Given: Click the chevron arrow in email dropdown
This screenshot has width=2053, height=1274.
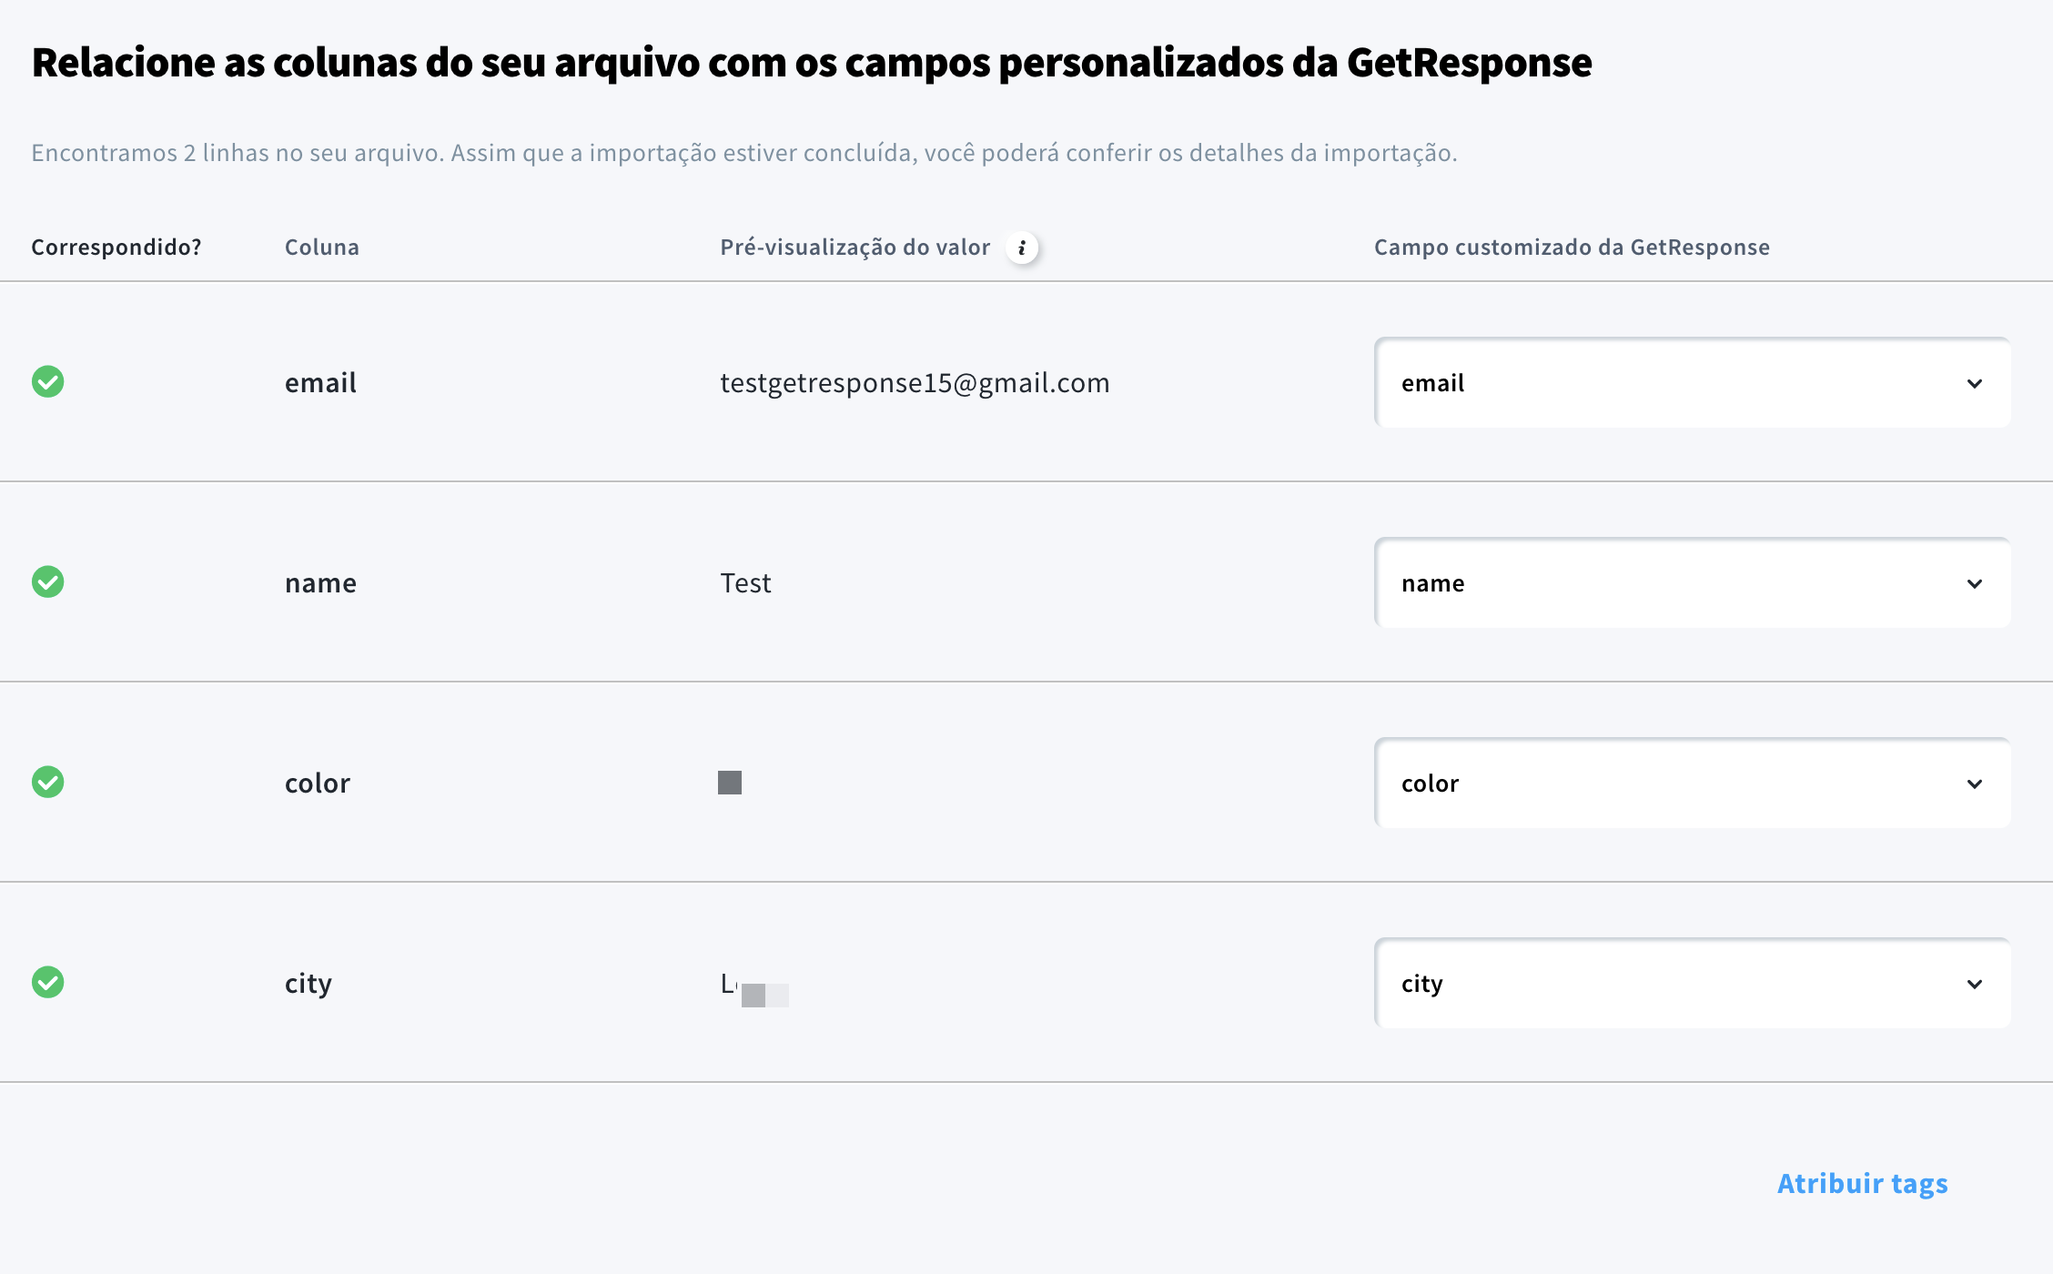Looking at the screenshot, I should (1975, 384).
